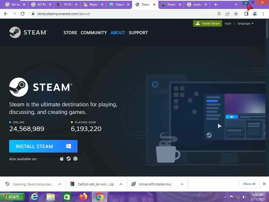Close the downloads bar

(264, 184)
